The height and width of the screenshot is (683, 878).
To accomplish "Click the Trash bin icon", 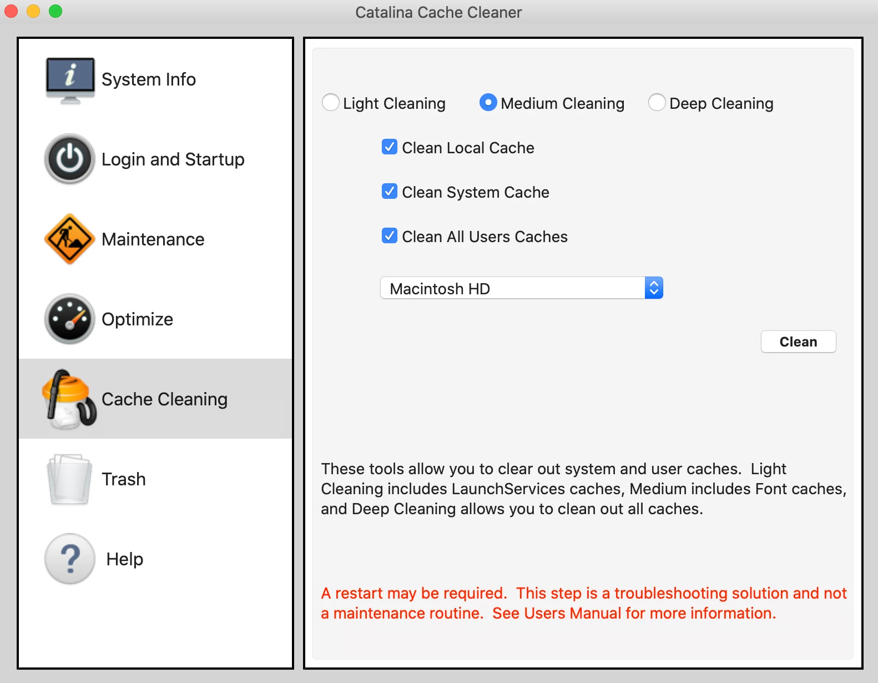I will coord(69,479).
